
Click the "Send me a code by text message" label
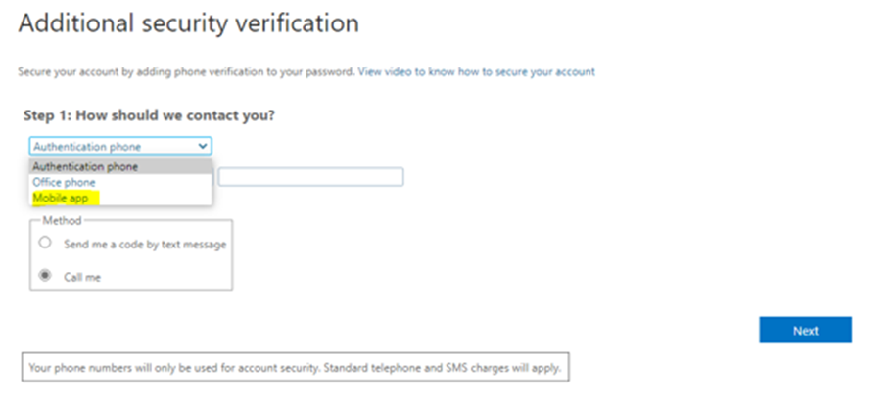(x=143, y=245)
